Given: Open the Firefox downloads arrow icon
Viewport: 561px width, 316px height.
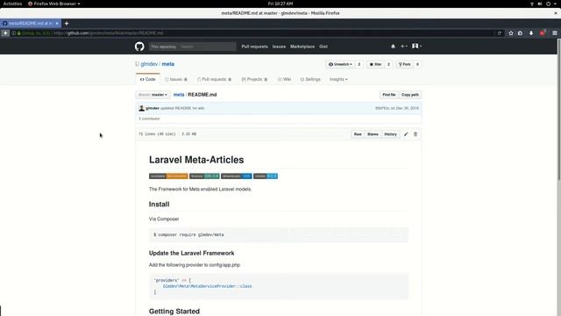Looking at the screenshot, I should [531, 33].
